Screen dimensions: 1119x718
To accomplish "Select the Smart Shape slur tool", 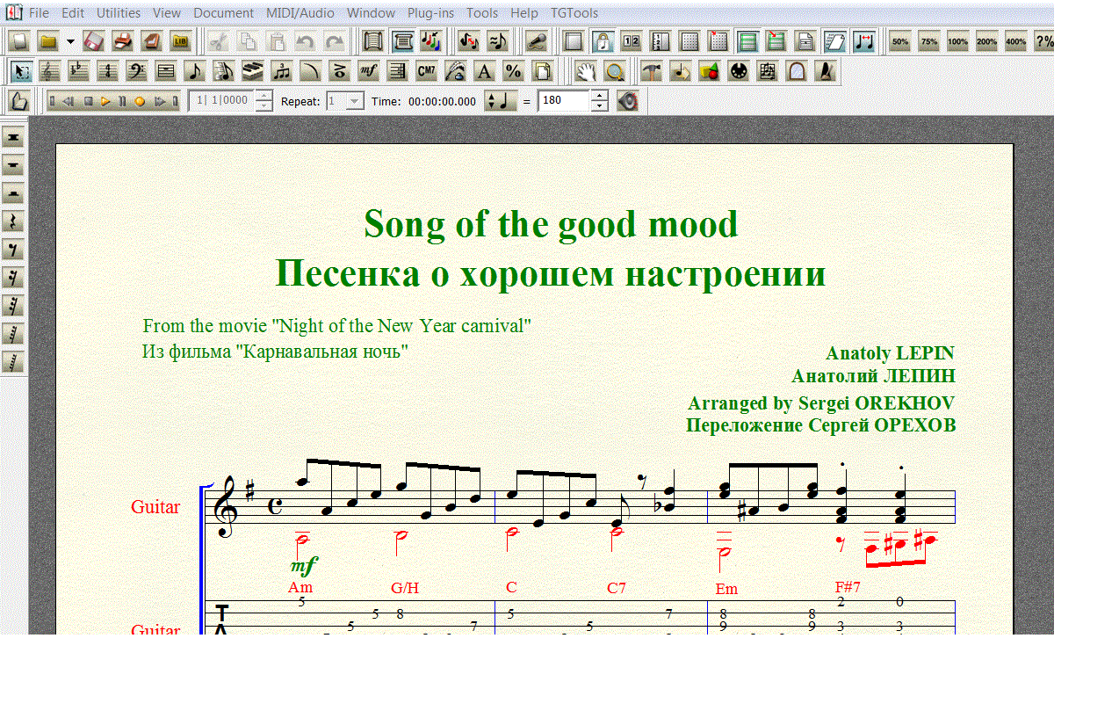I will (310, 71).
